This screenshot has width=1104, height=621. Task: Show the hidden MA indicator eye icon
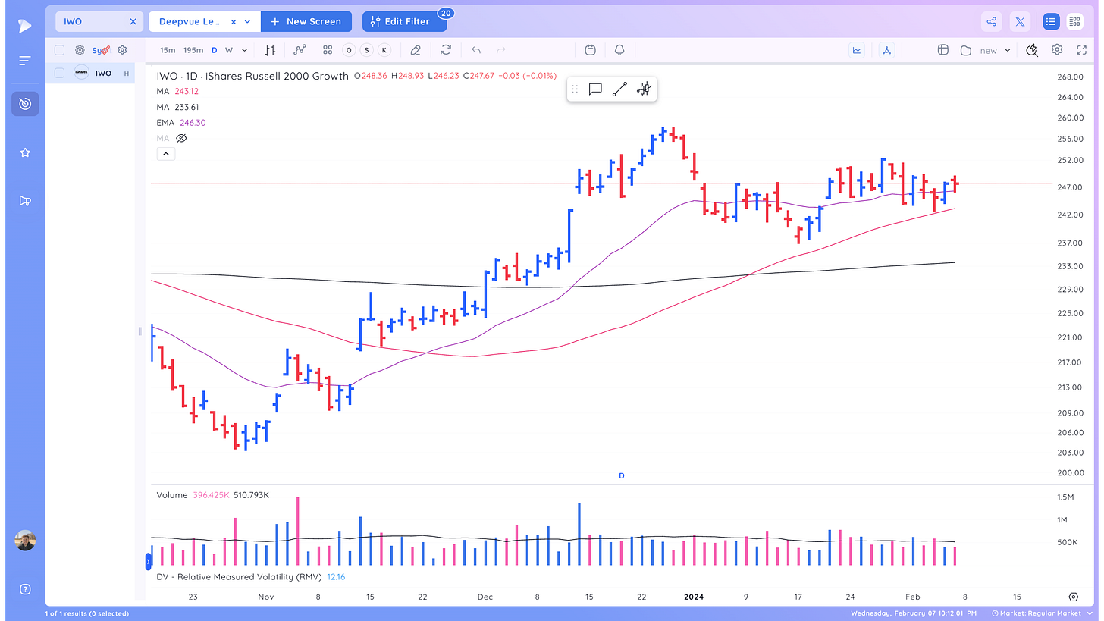tap(181, 138)
